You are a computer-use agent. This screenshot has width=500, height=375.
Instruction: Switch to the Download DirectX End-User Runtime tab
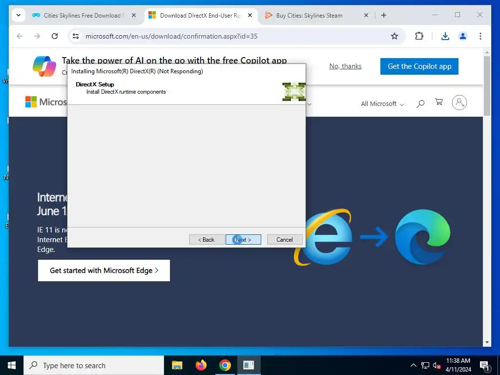point(200,15)
